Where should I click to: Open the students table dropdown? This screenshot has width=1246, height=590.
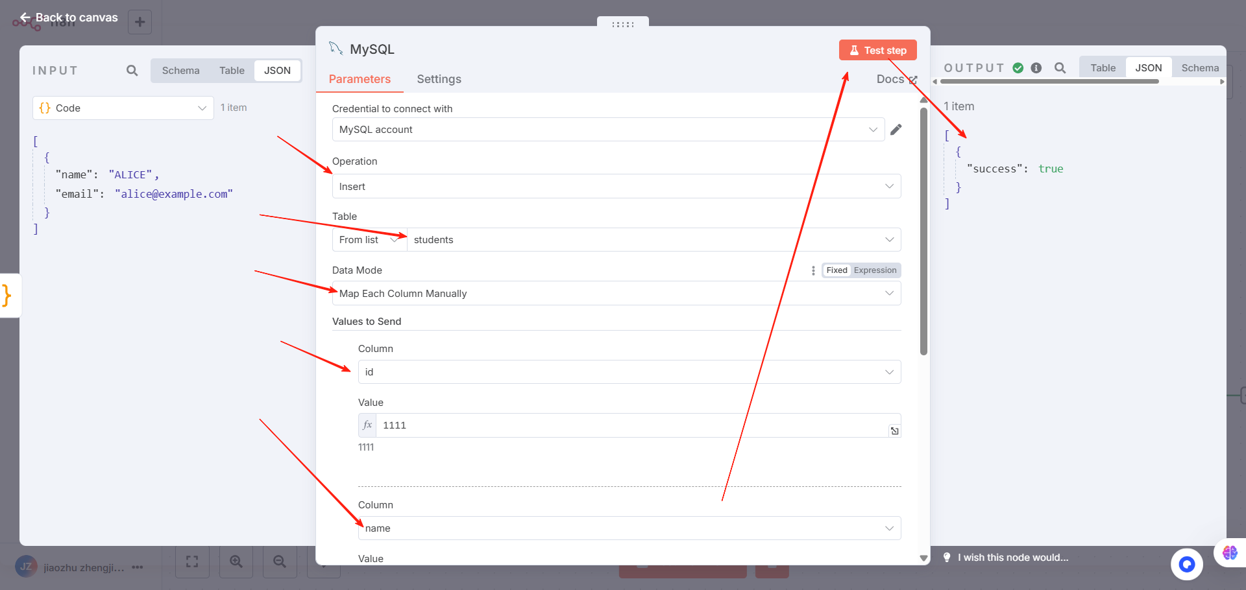pos(654,239)
